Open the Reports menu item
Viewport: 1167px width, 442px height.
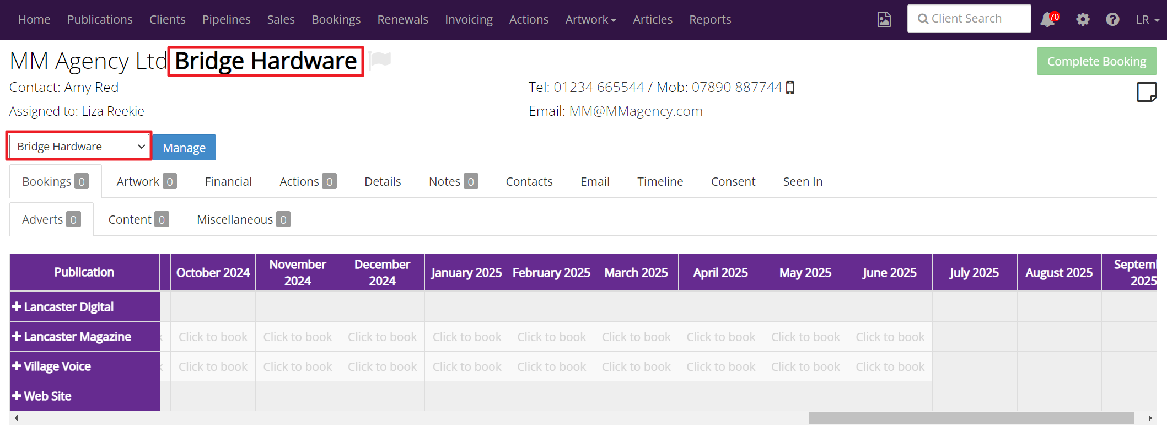[710, 19]
